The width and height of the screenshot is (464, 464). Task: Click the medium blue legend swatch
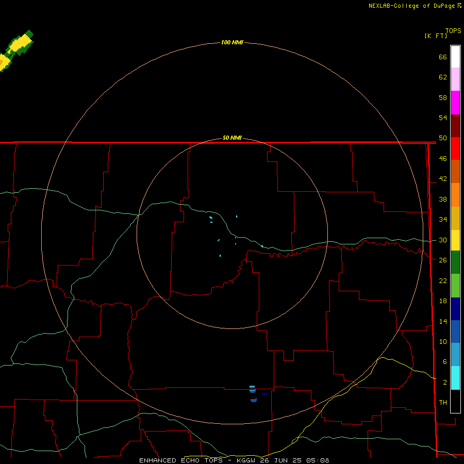[455, 332]
